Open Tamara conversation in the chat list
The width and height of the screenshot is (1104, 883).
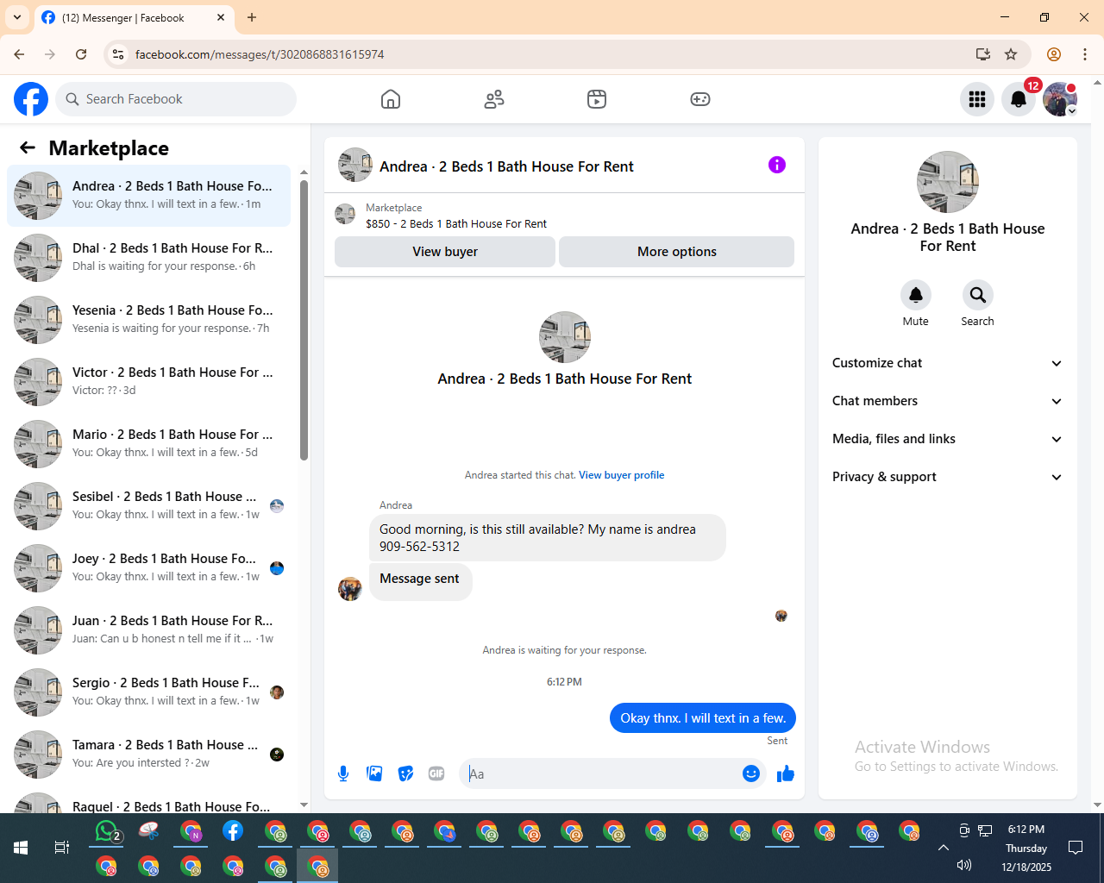[x=148, y=755]
